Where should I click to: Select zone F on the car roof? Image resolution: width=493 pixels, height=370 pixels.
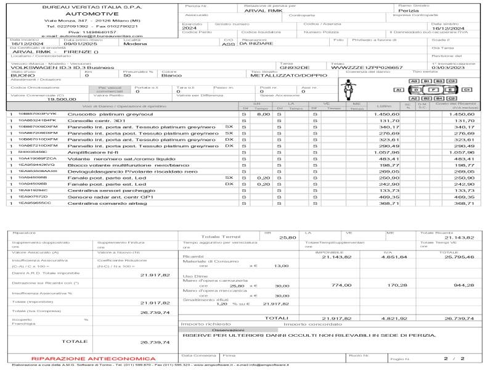(x=434, y=90)
